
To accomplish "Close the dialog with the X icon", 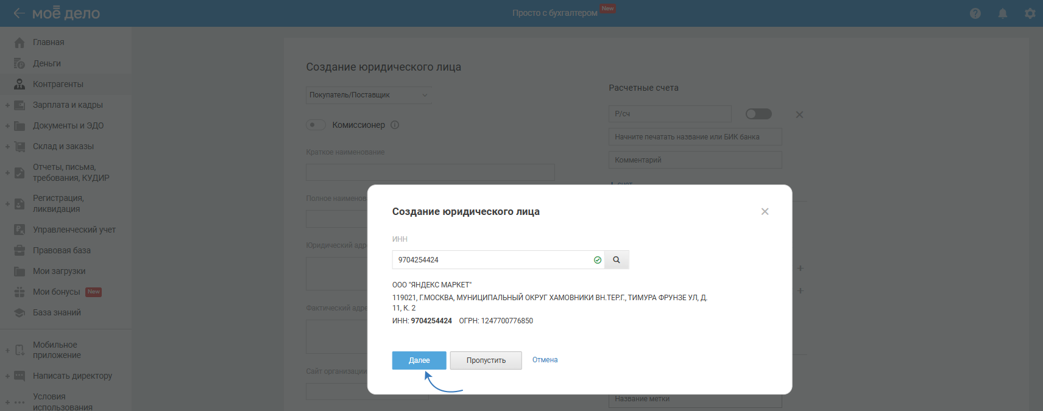I will 765,211.
